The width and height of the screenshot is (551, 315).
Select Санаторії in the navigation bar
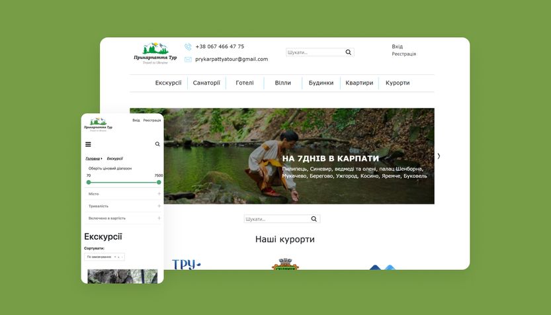click(x=206, y=83)
